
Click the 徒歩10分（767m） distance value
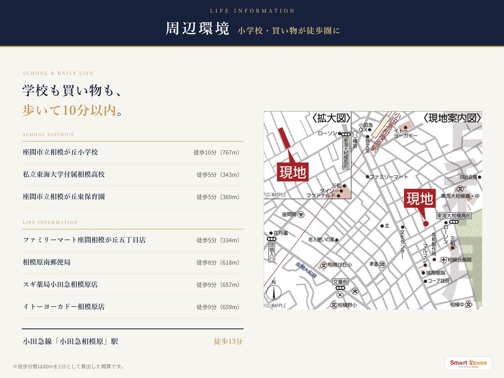click(216, 152)
